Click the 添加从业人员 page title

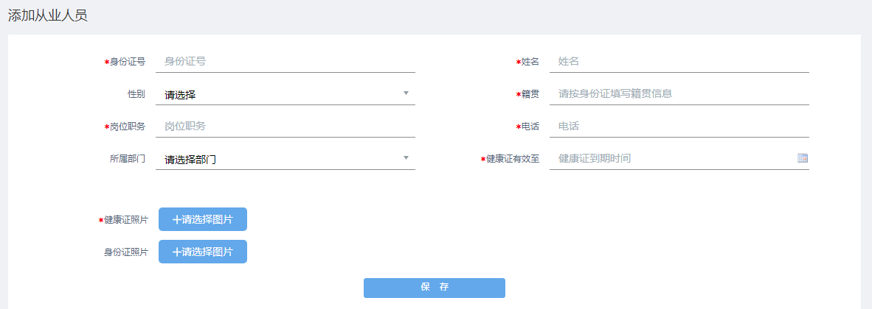48,15
